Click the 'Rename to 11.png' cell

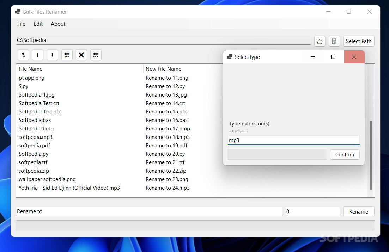[167, 78]
